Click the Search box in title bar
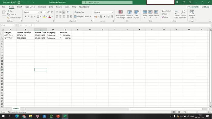Viewport: 212px width, 119px height. (107, 2)
